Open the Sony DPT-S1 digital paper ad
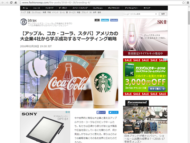This screenshot has width=190, height=143. [x=45, y=127]
